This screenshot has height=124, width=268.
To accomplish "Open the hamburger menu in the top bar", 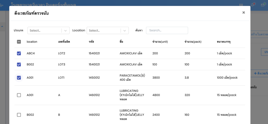I will pos(2,5).
